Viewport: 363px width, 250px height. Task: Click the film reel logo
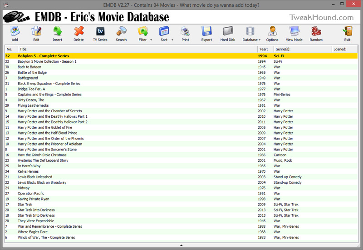(x=16, y=17)
